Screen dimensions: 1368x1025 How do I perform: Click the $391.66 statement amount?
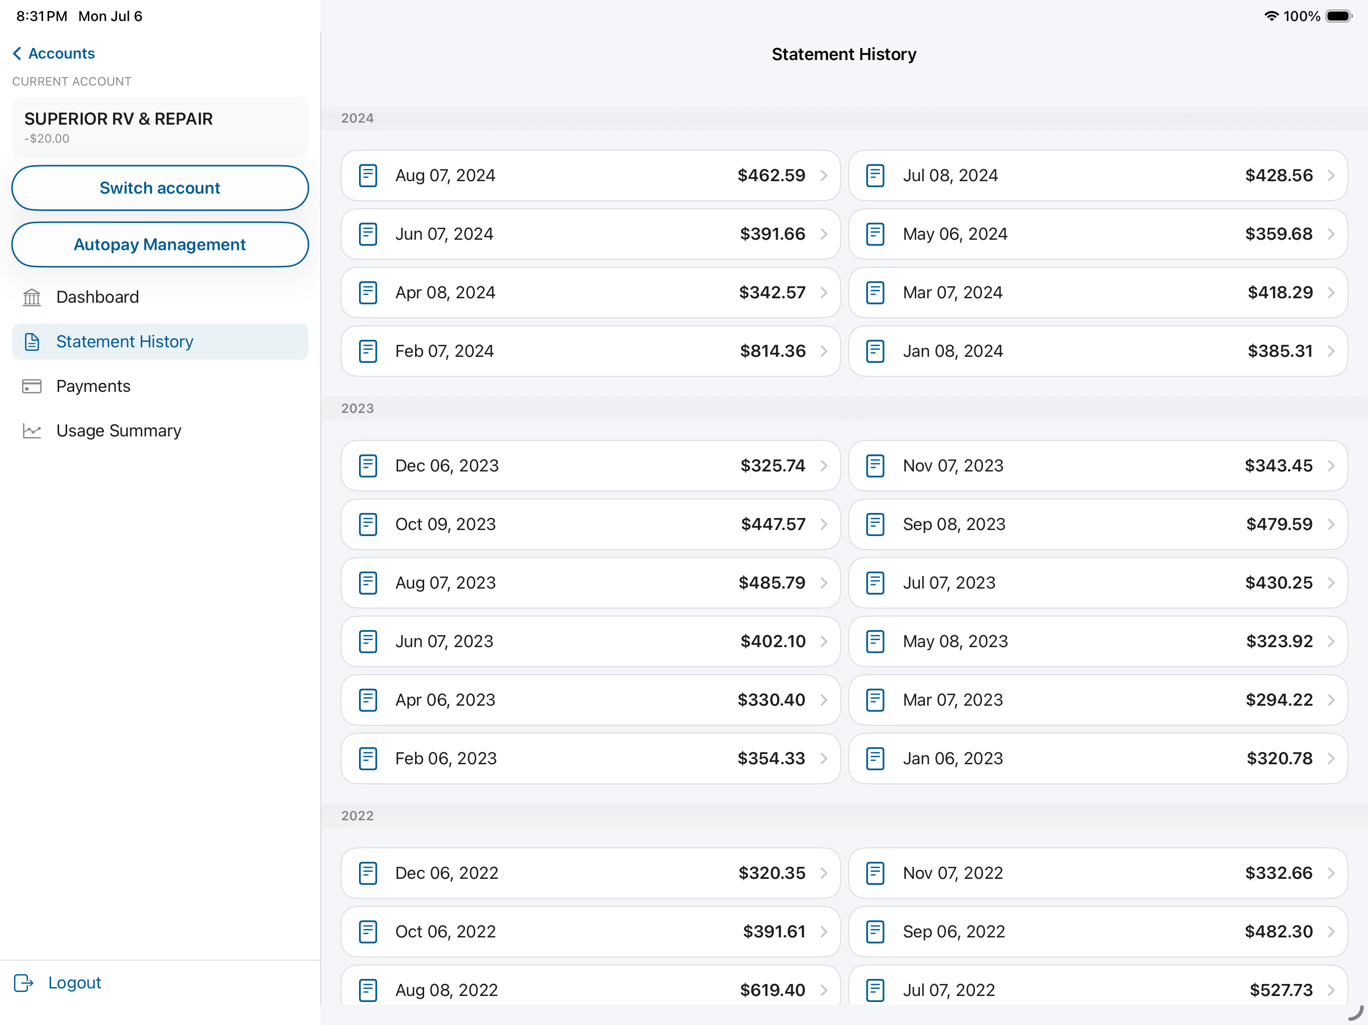tap(773, 234)
